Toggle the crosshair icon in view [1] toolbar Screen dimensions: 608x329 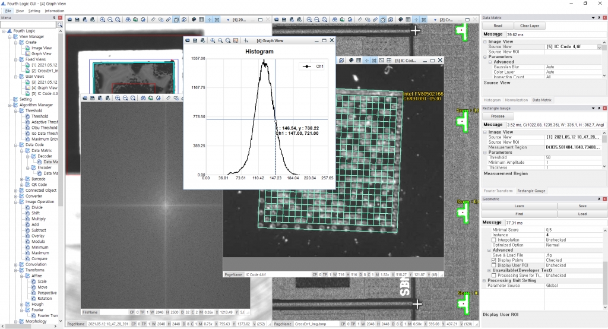[x=209, y=20]
